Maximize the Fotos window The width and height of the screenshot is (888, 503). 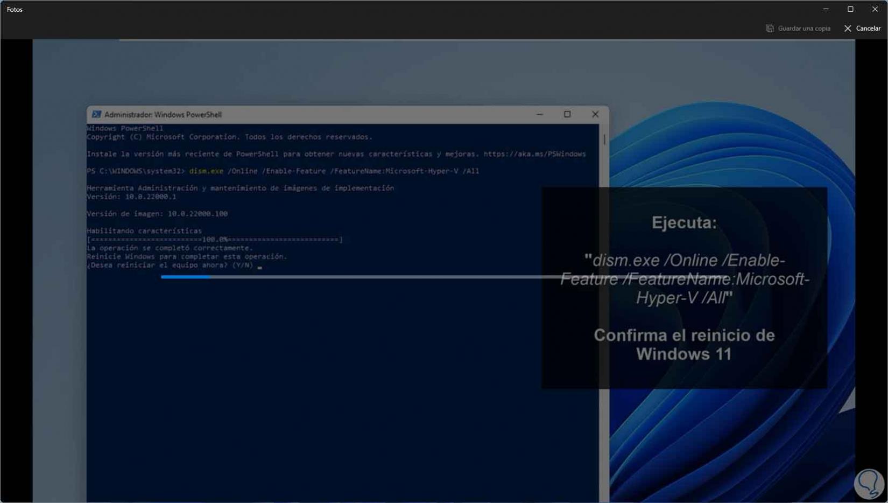coord(850,9)
